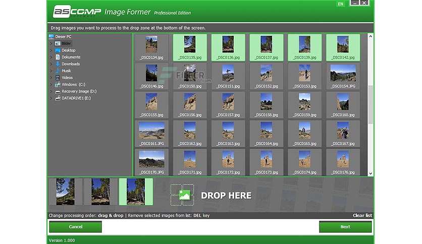Expand the Videos tree node
422x244 pixels.
(51, 78)
